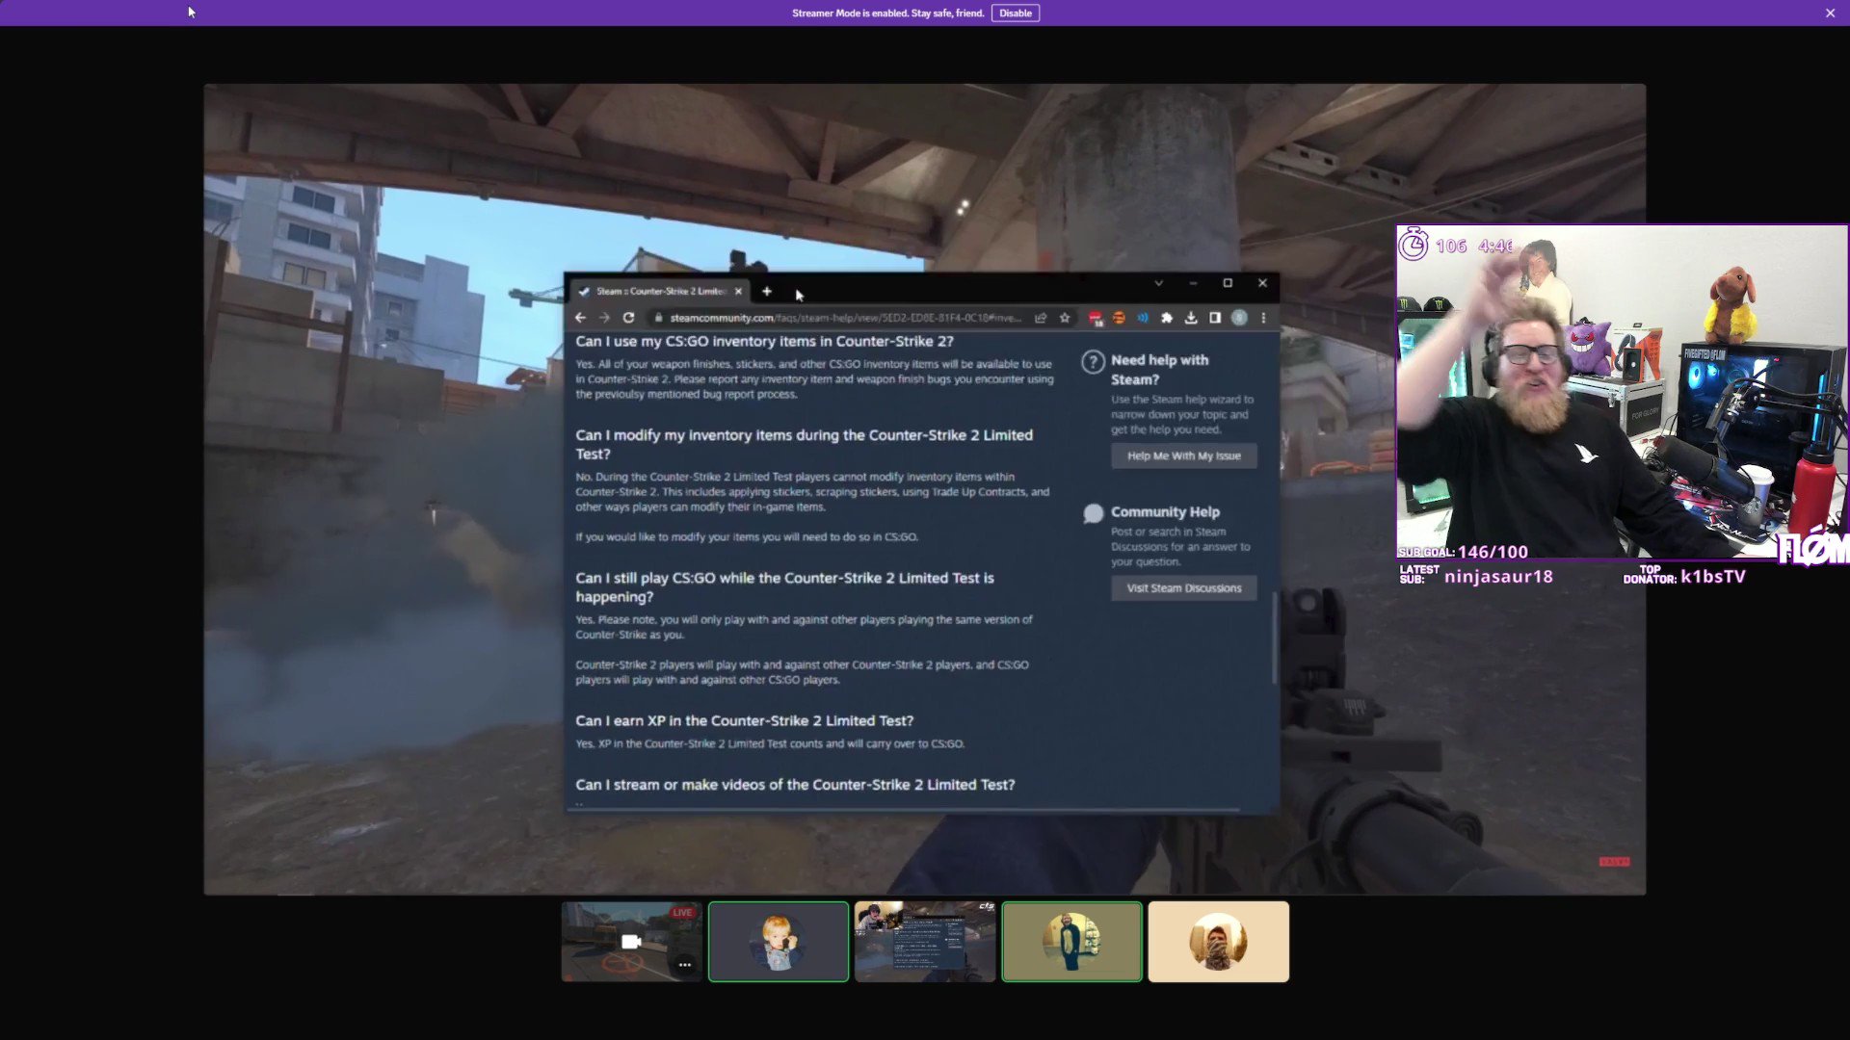Click the Need help with Steam question icon
Image resolution: width=1850 pixels, height=1040 pixels.
pos(1093,362)
